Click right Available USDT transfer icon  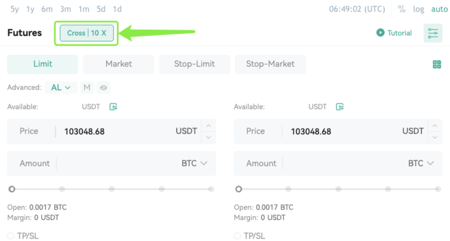[x=340, y=107]
